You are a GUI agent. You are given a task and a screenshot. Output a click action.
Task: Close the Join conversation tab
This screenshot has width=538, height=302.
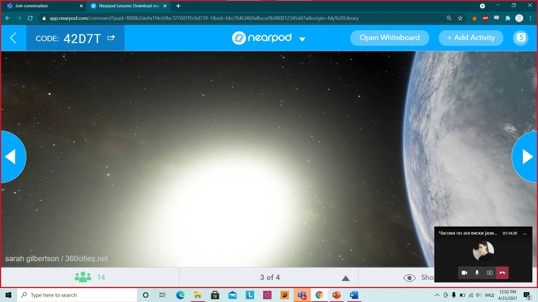tap(81, 6)
